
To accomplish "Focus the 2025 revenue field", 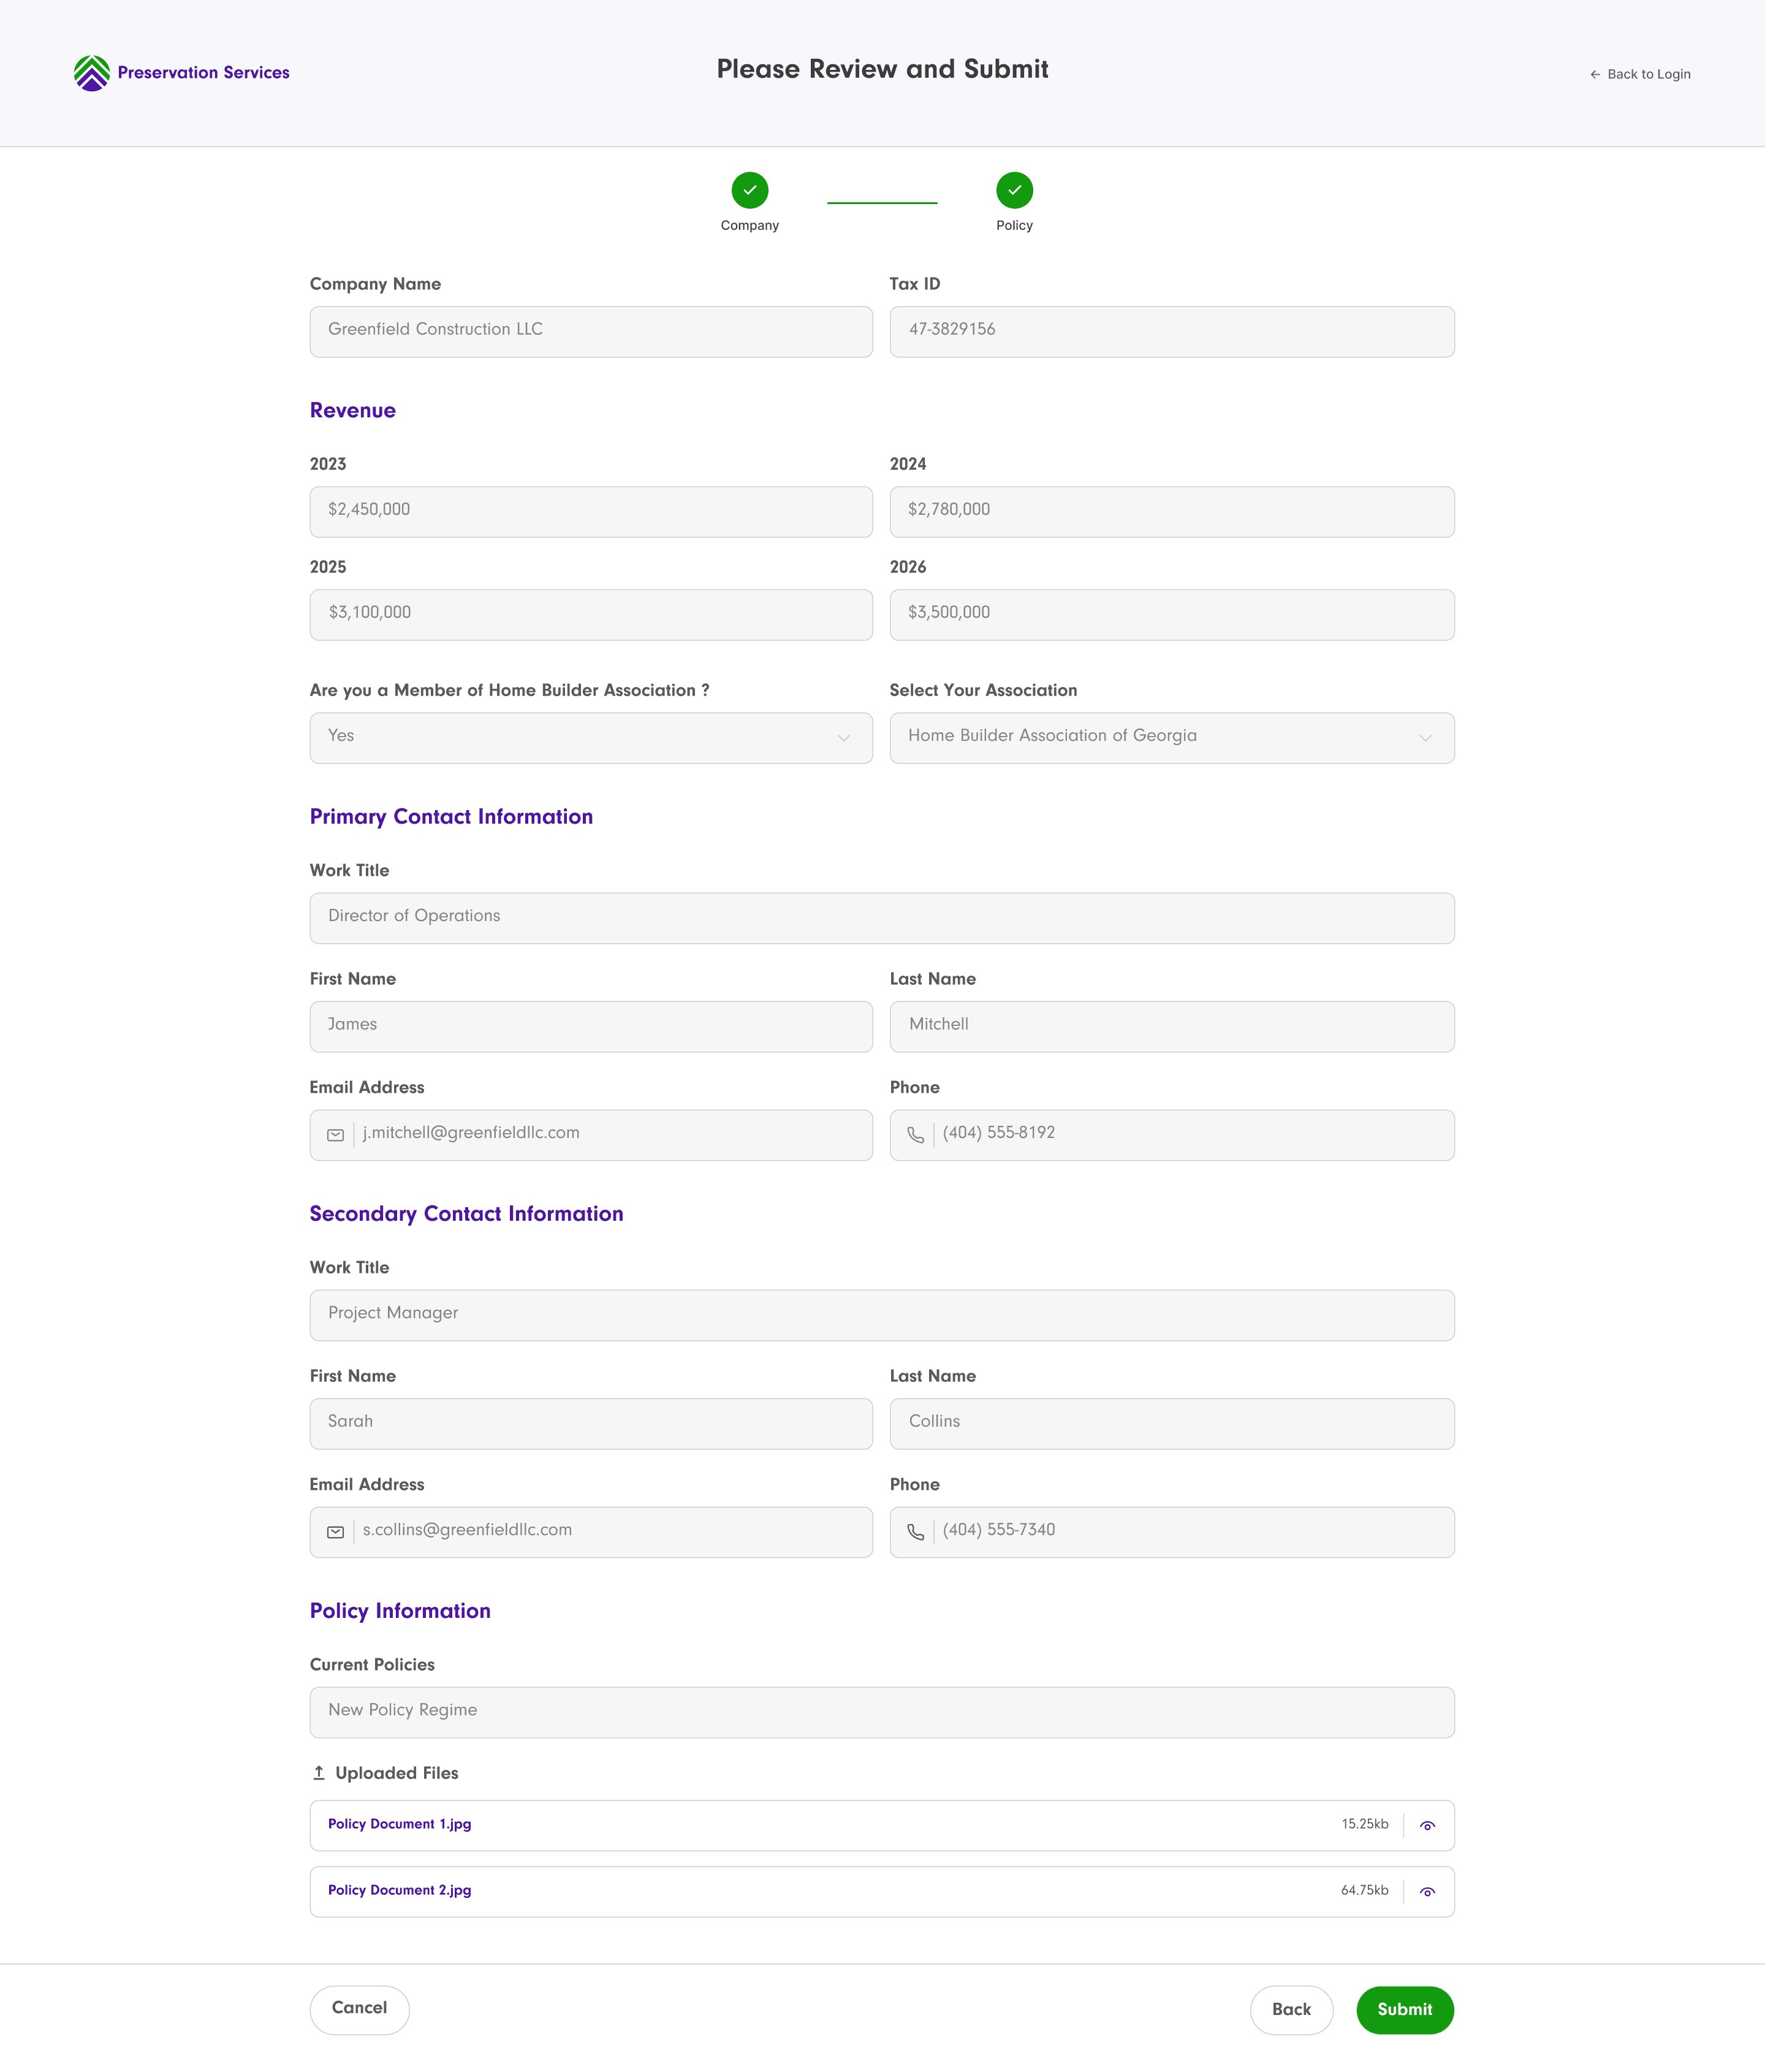I will pos(591,615).
